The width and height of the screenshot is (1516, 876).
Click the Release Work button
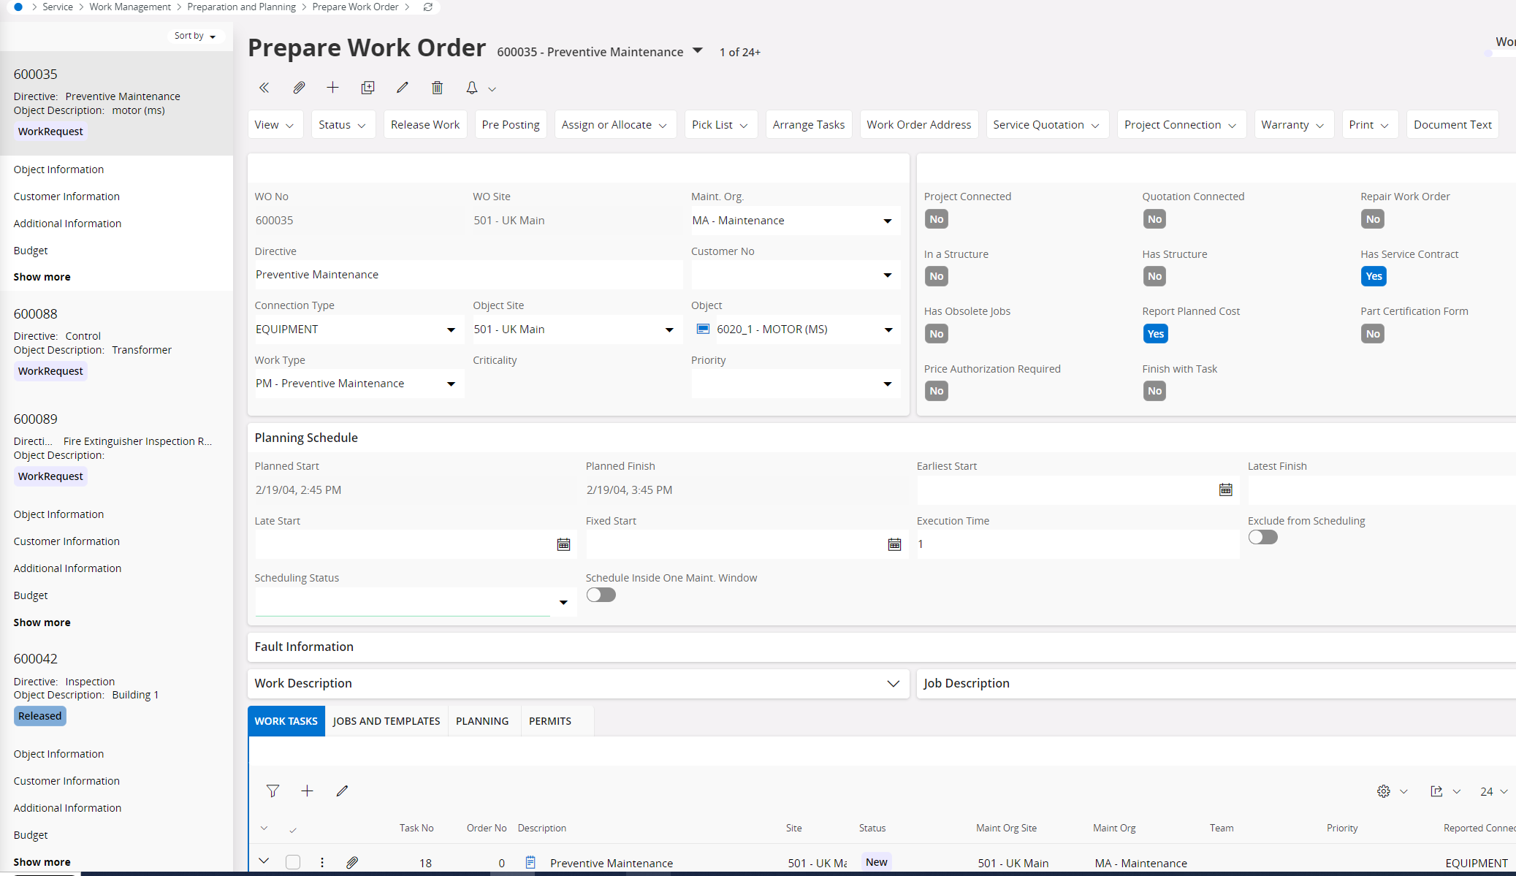coord(424,125)
